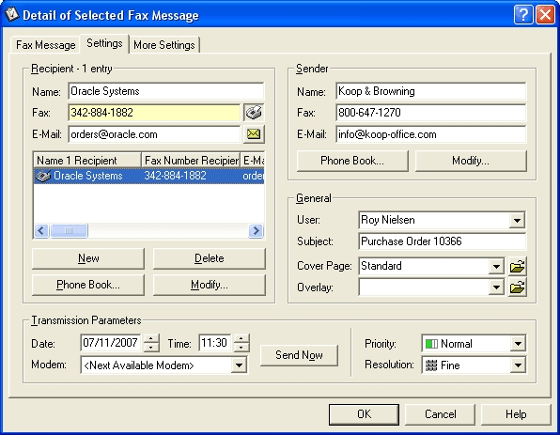Screen dimensions: 560x435
Task: Click the Delete recipient button
Action: pos(210,258)
